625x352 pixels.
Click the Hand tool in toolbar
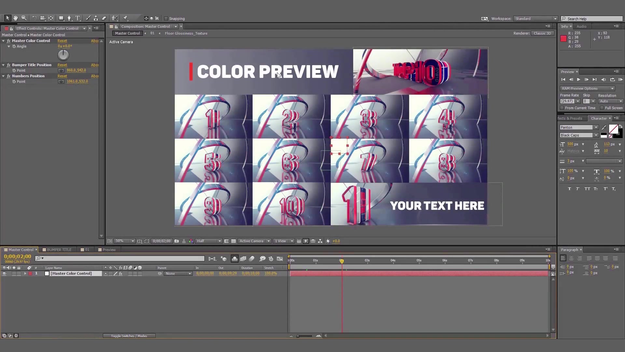click(15, 18)
